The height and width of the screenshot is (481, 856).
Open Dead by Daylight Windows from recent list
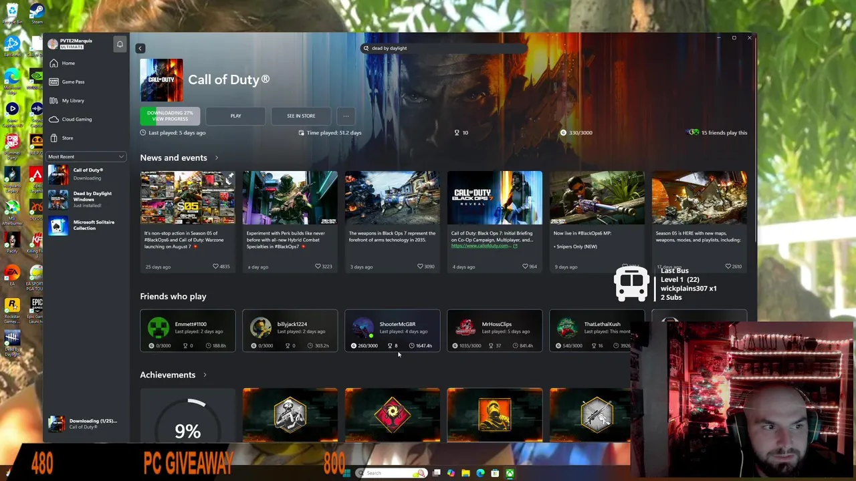click(x=86, y=199)
